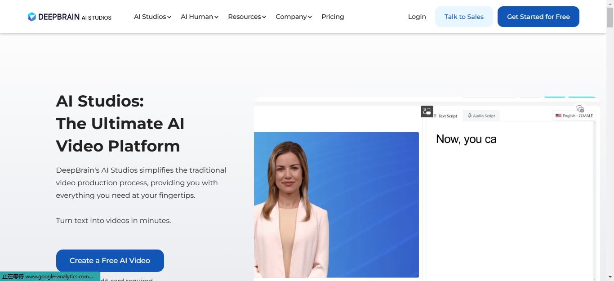
Task: Open the English - FEMALE voice selector
Action: [x=574, y=116]
